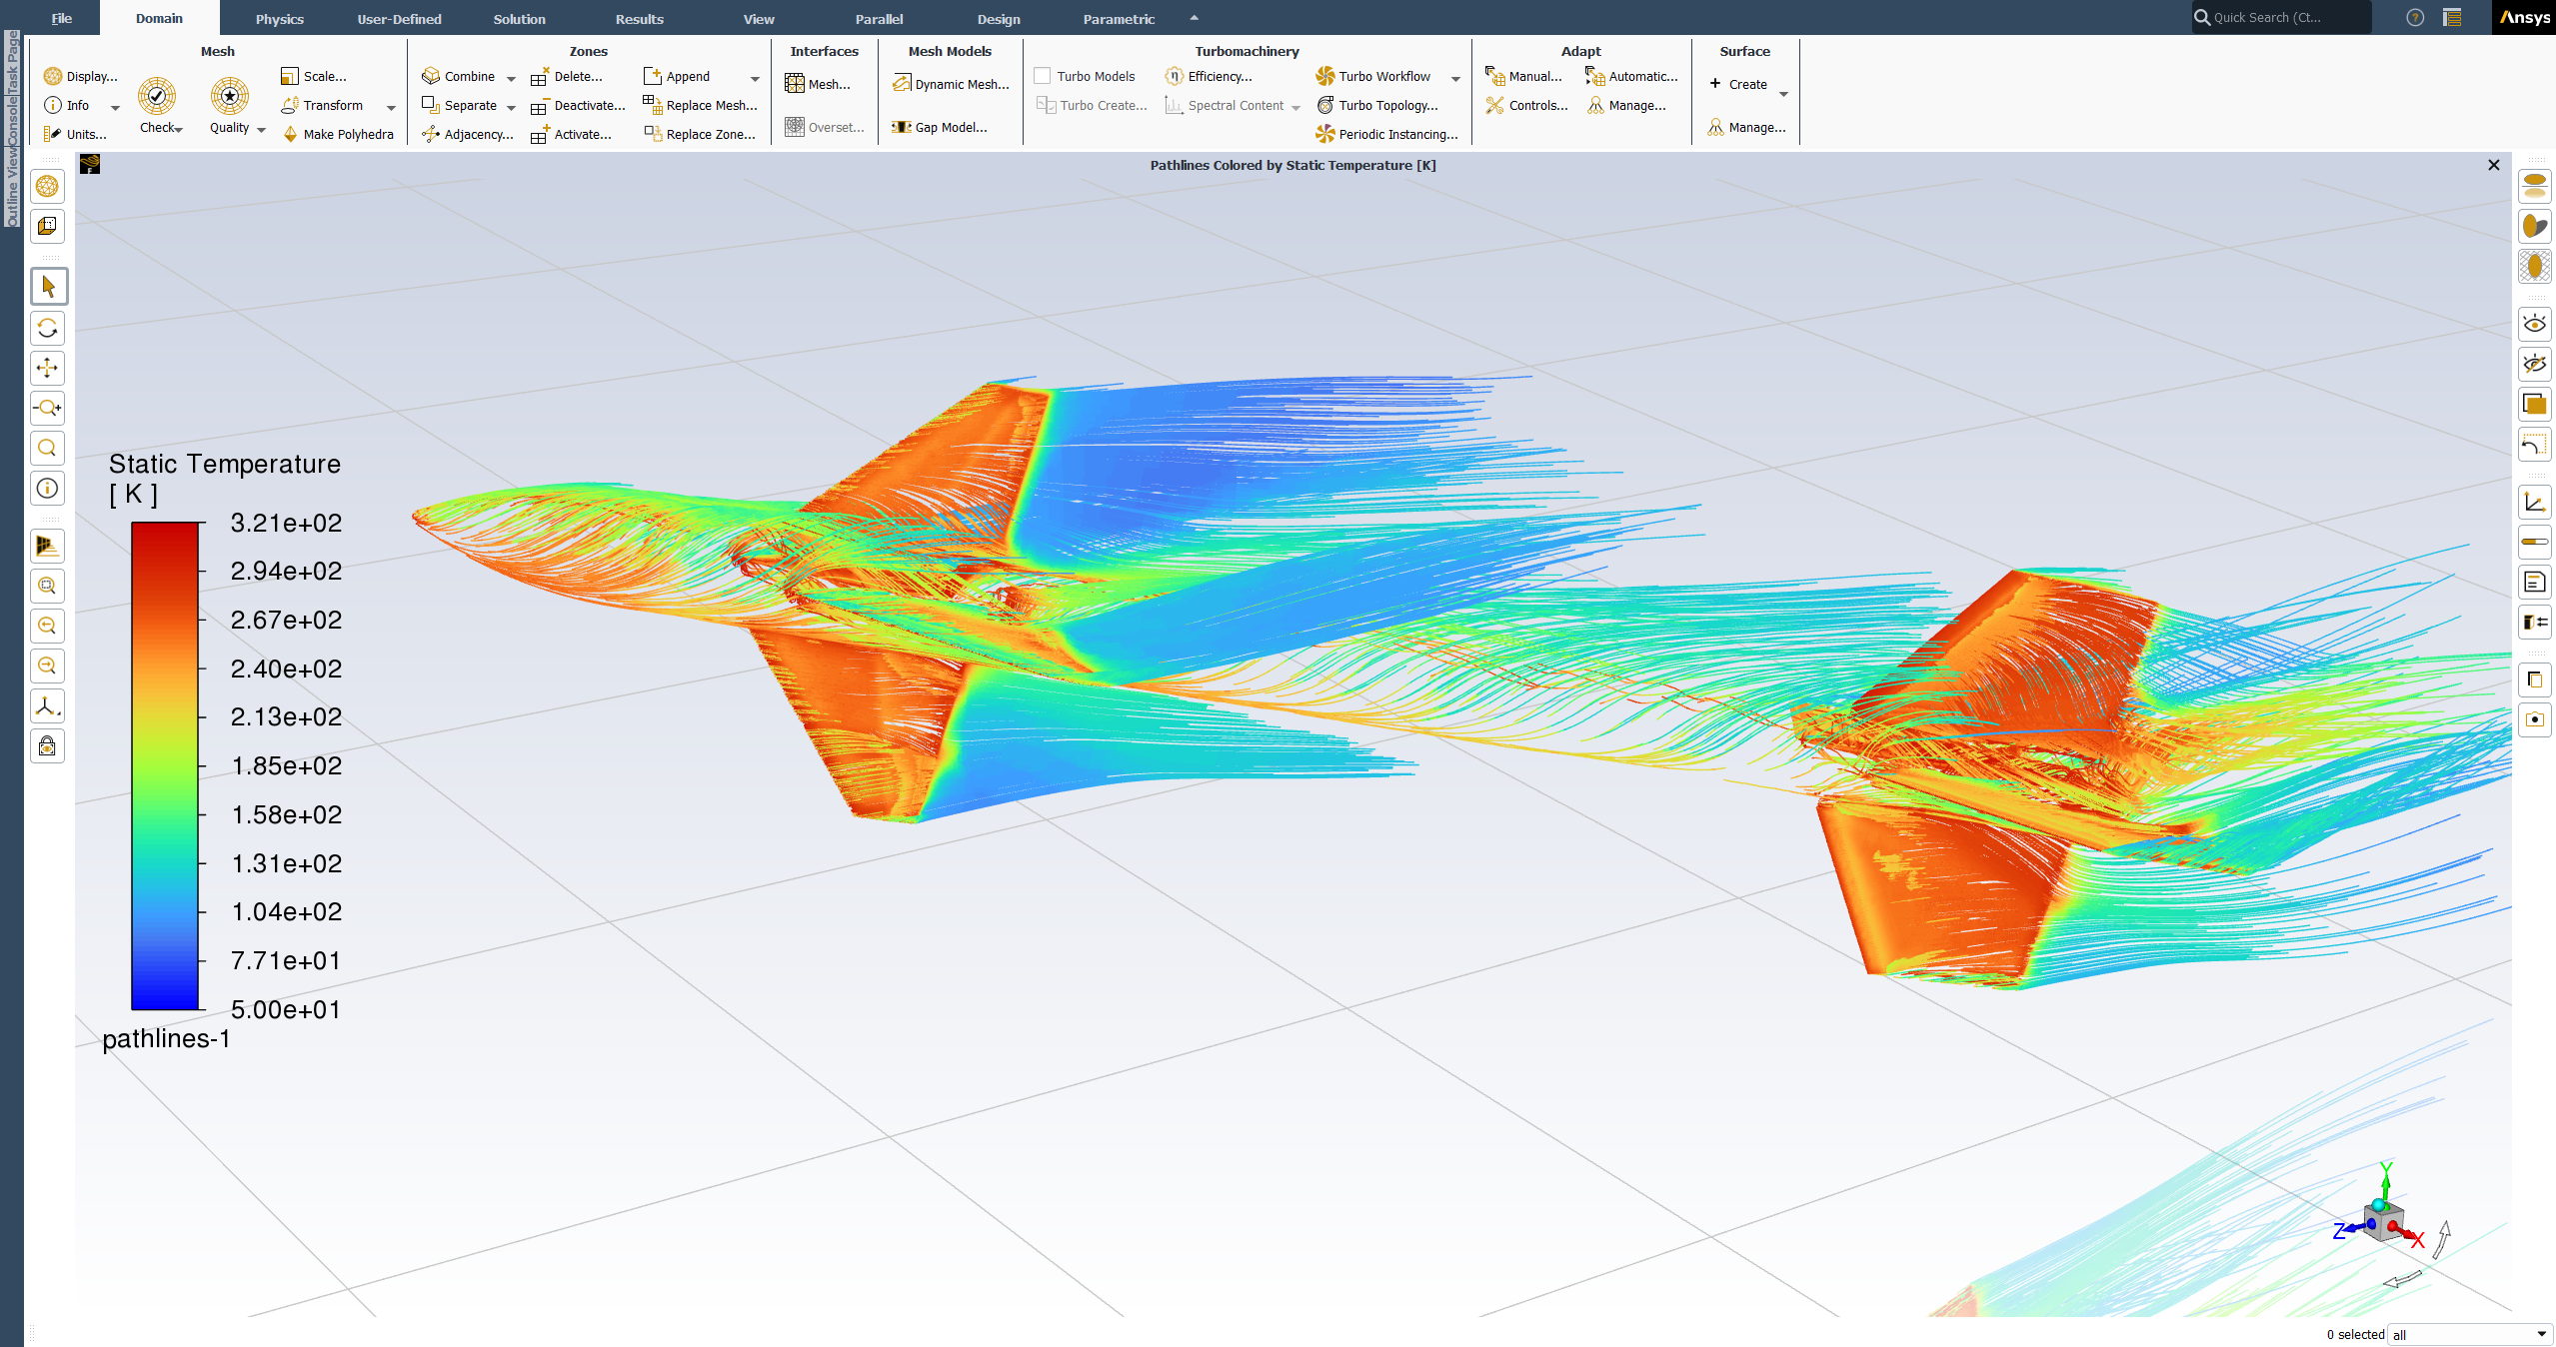Open Adapt Manual dialog

coord(1524,76)
